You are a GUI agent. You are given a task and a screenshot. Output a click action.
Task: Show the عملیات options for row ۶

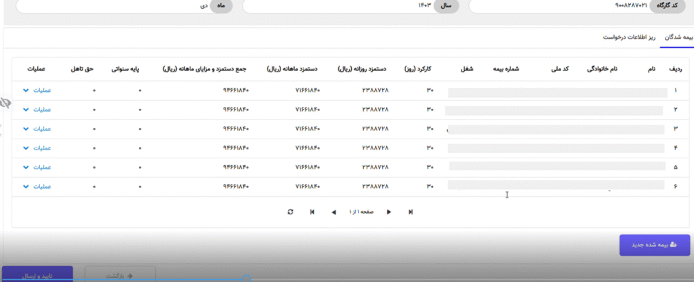pyautogui.click(x=37, y=187)
